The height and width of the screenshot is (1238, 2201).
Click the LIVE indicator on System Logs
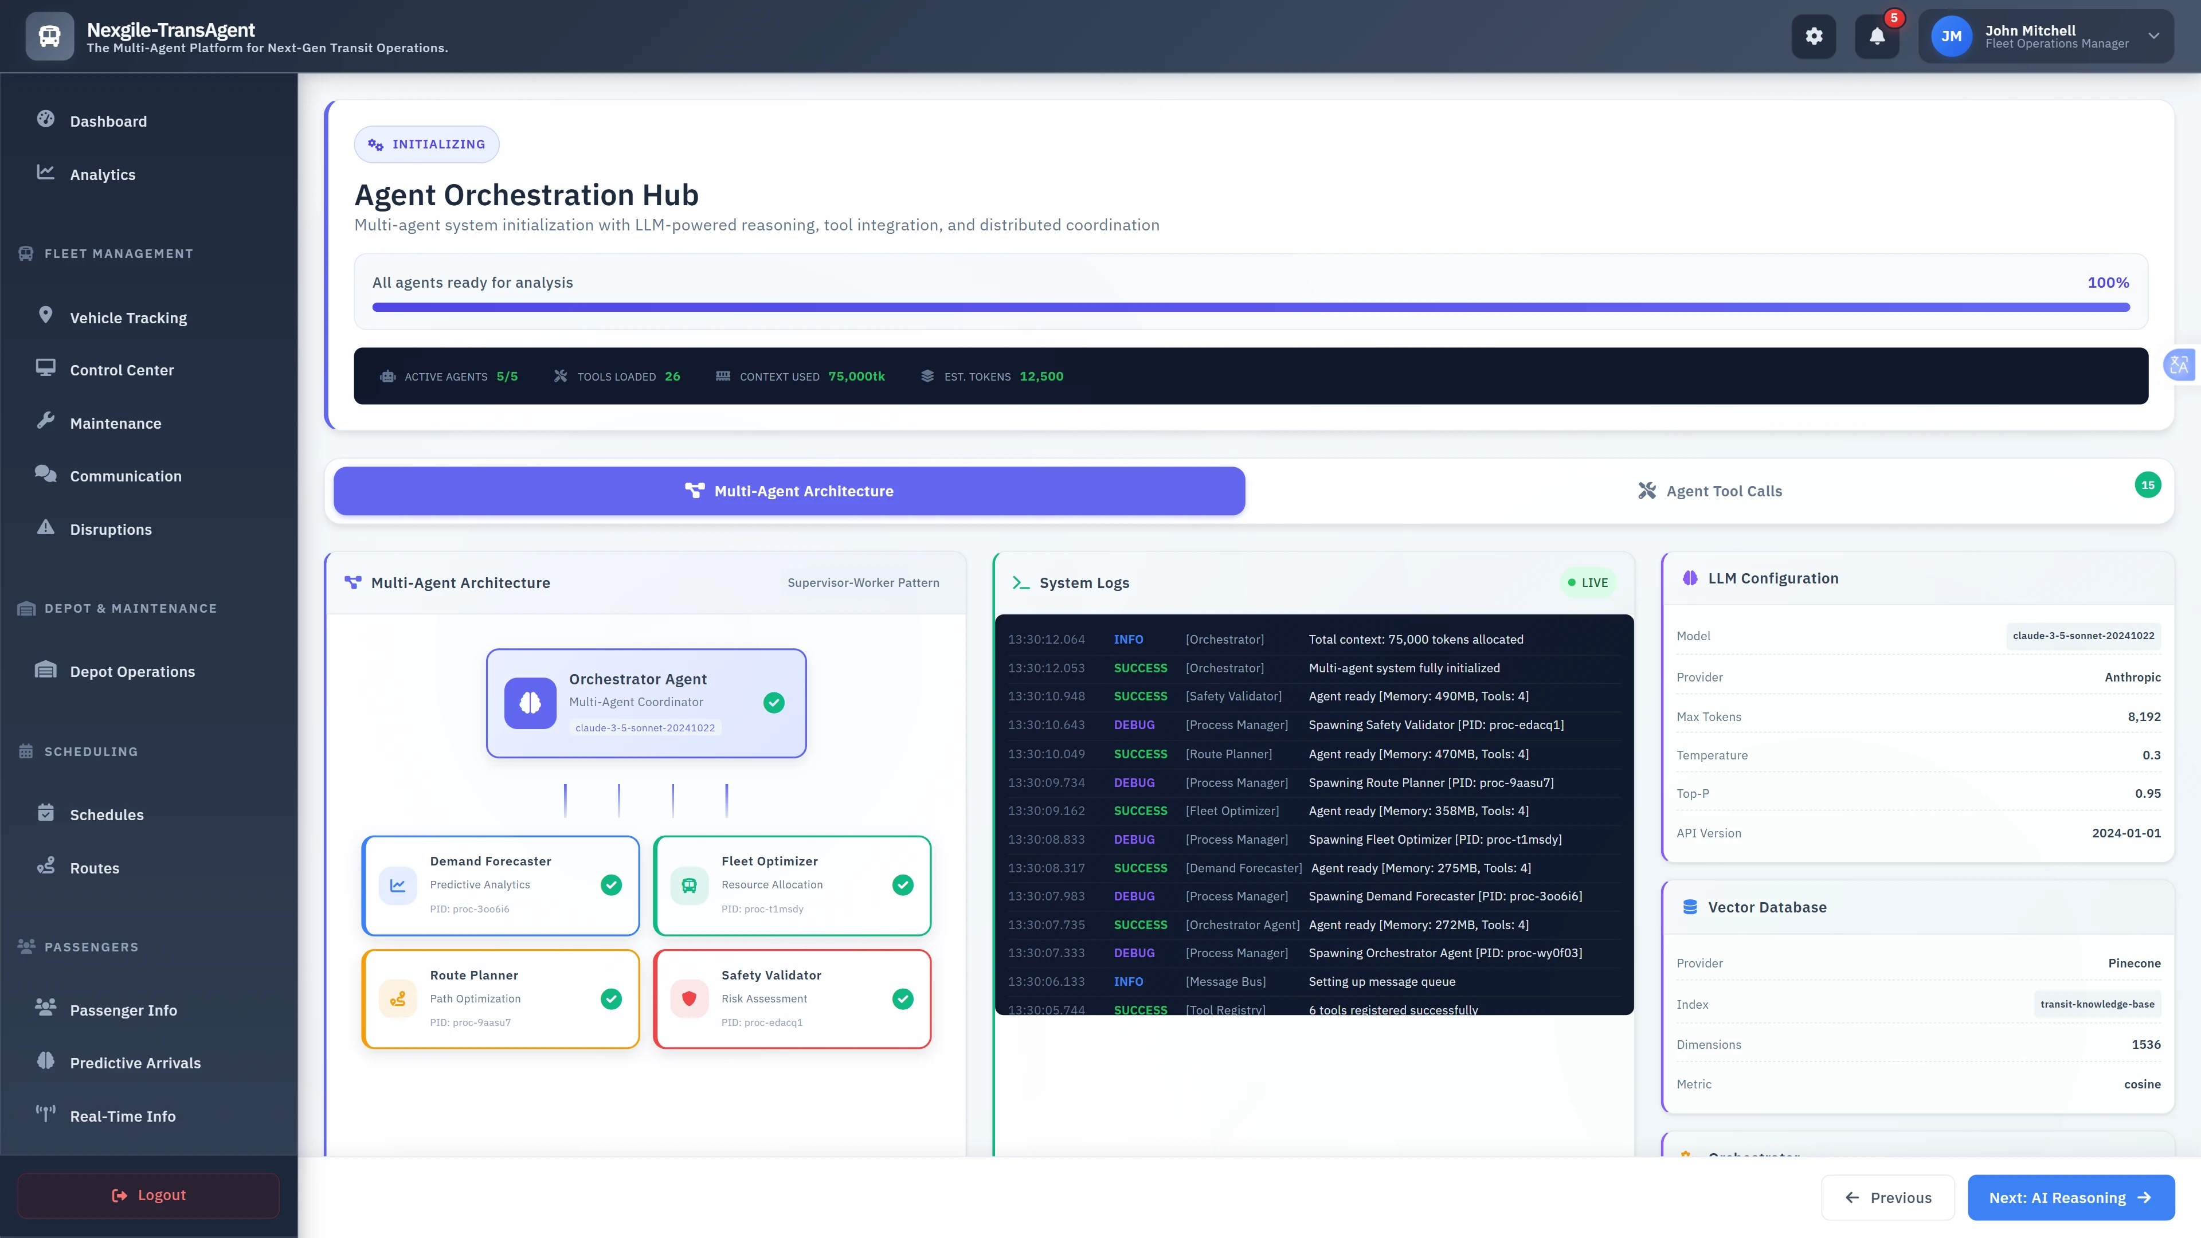tap(1588, 583)
